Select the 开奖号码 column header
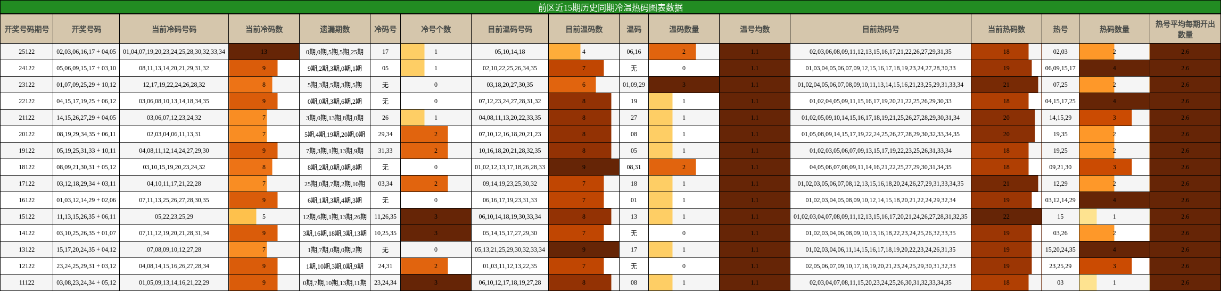Image resolution: width=1221 pixels, height=291 pixels. [86, 29]
